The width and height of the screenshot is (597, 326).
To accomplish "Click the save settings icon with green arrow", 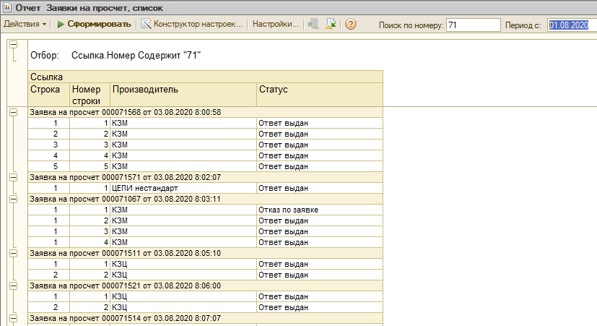I will click(331, 24).
